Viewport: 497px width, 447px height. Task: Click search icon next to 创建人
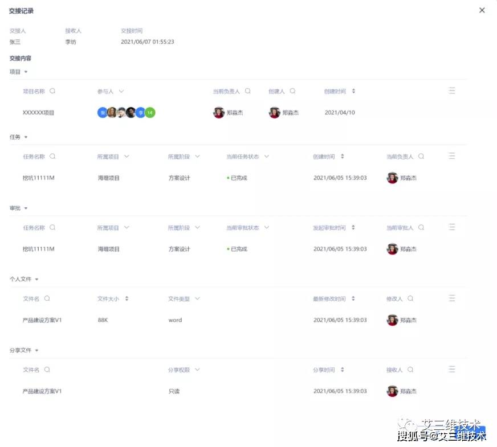coord(292,91)
